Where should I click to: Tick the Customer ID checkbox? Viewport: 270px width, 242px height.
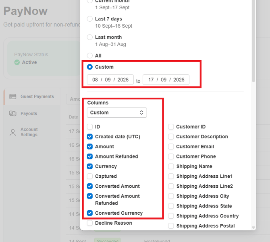[x=171, y=127]
